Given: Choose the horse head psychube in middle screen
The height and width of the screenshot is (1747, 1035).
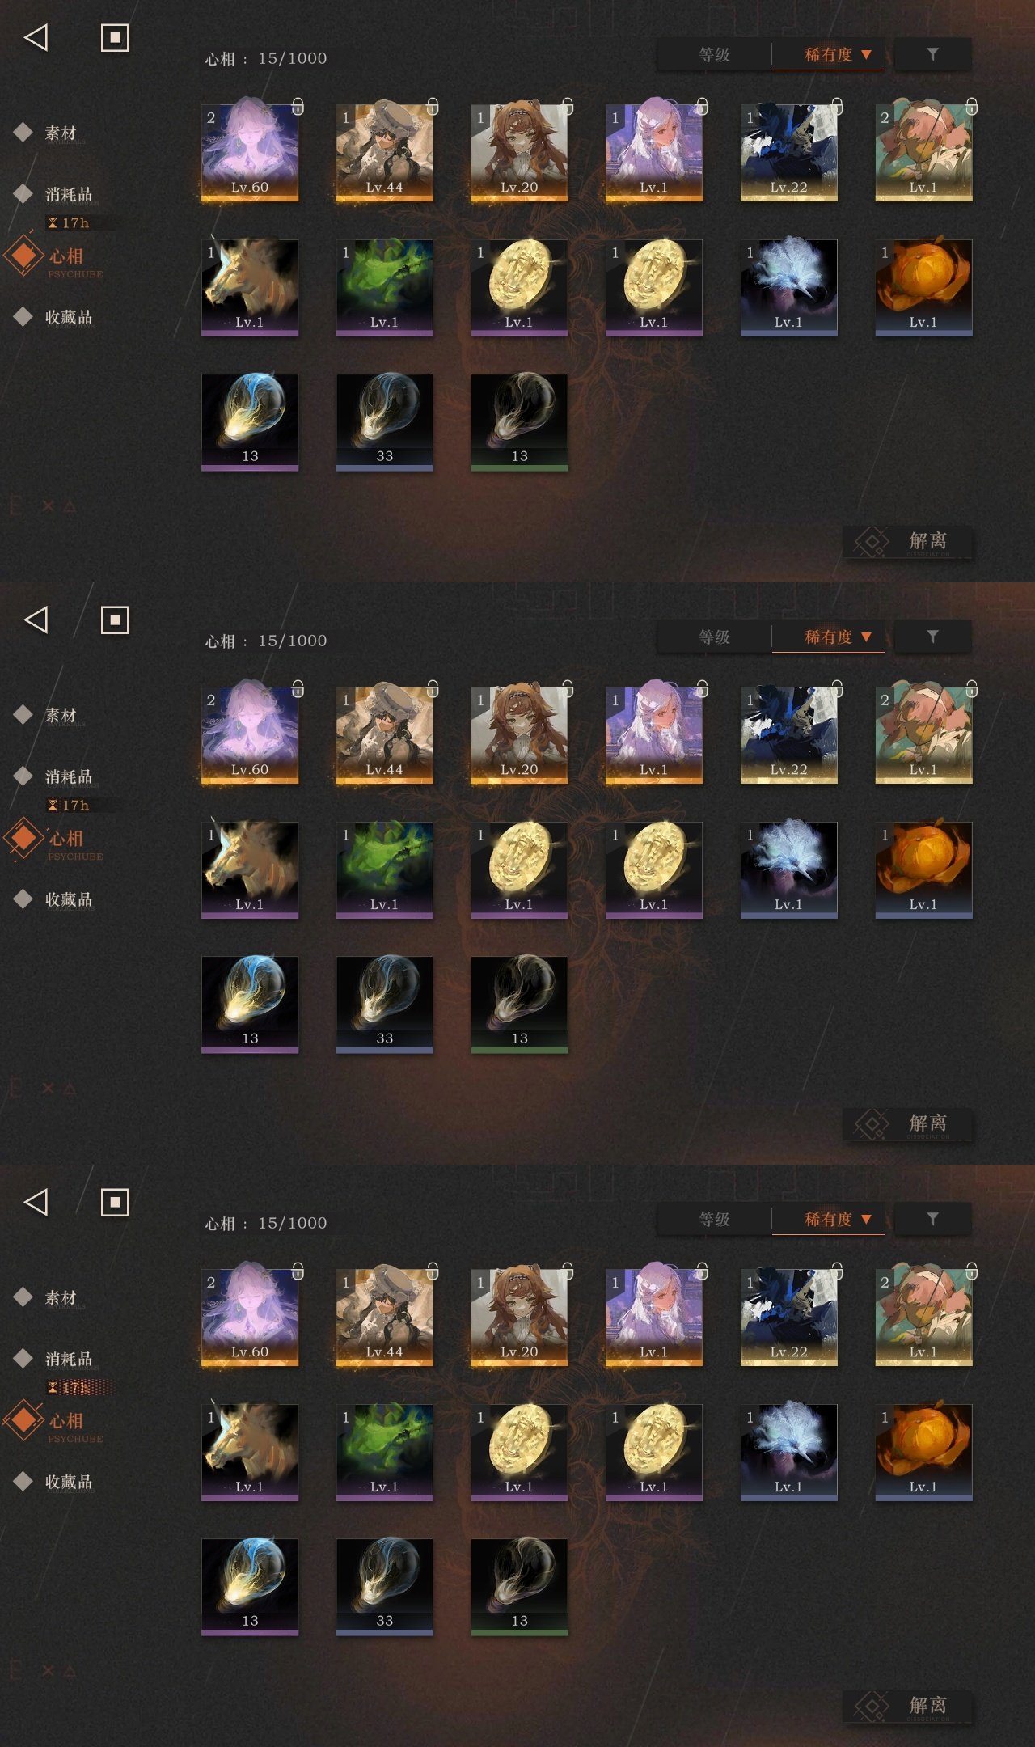Looking at the screenshot, I should pos(250,869).
